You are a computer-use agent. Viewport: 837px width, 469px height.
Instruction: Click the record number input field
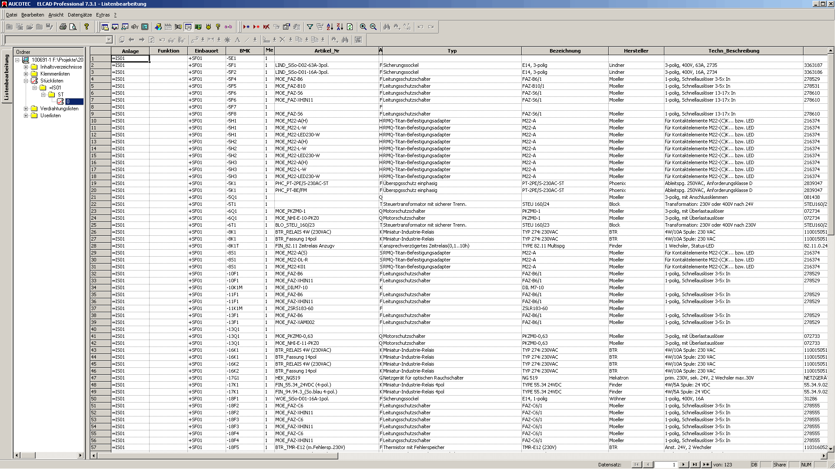coord(666,465)
